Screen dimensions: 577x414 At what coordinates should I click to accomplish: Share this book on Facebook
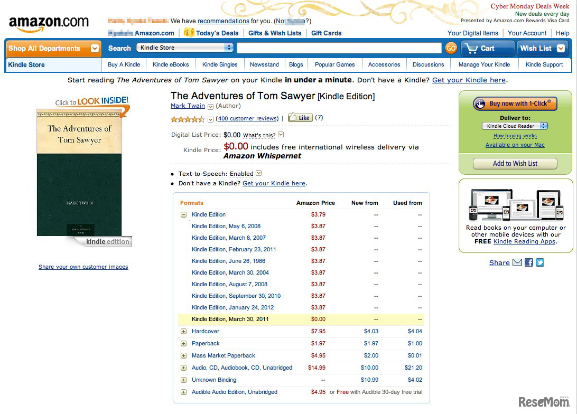click(x=529, y=262)
